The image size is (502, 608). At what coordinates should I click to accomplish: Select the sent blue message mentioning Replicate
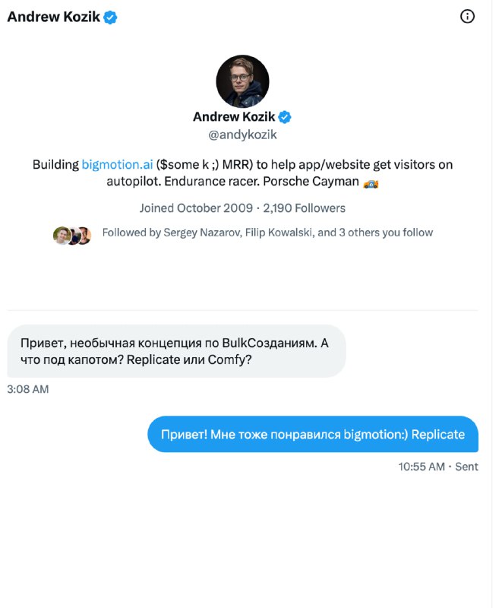(312, 434)
